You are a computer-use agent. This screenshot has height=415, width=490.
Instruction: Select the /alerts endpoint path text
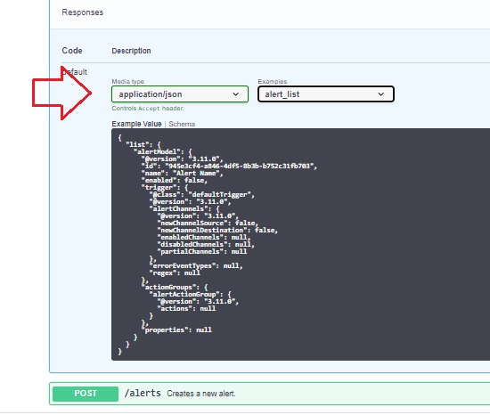[143, 393]
